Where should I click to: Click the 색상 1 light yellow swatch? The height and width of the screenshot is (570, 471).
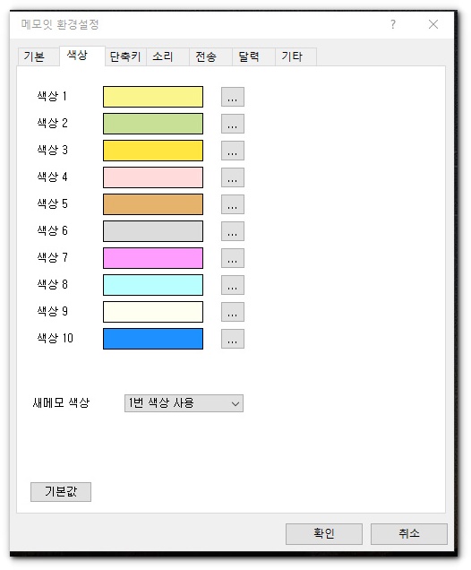153,97
